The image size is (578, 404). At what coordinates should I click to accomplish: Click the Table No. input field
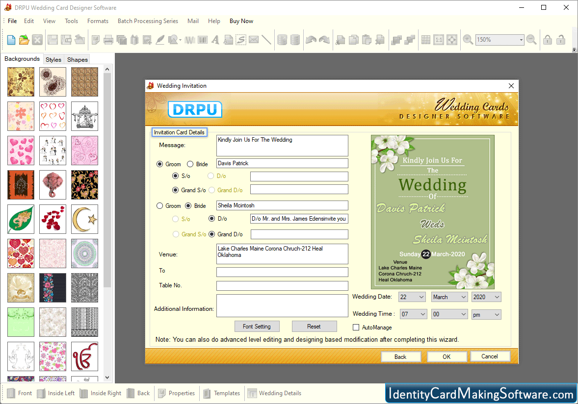pos(282,286)
